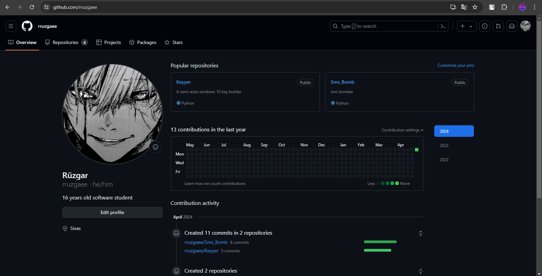Screen dimensions: 542x276
Task: Click the '16 years old software student' bio
Action: (x=97, y=198)
